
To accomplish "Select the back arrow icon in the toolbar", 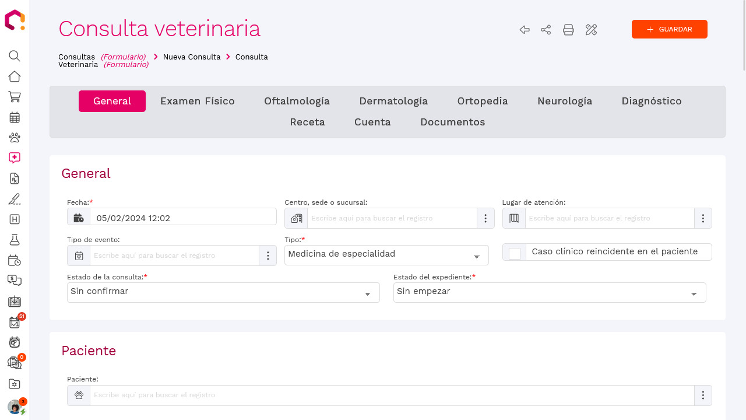I will pyautogui.click(x=524, y=29).
